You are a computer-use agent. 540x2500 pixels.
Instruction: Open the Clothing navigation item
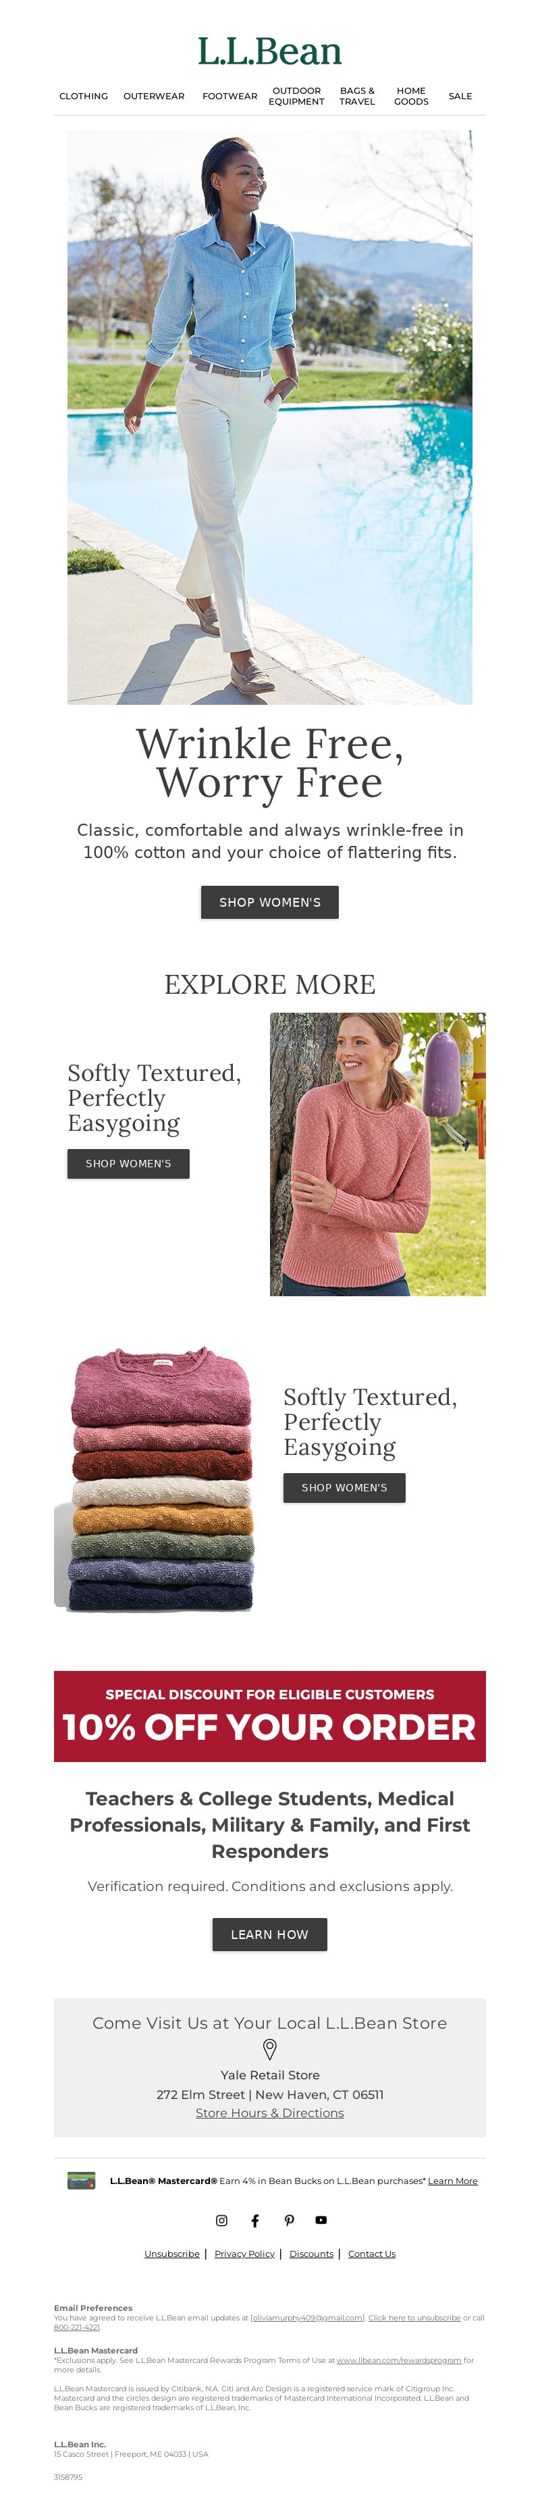tap(84, 96)
